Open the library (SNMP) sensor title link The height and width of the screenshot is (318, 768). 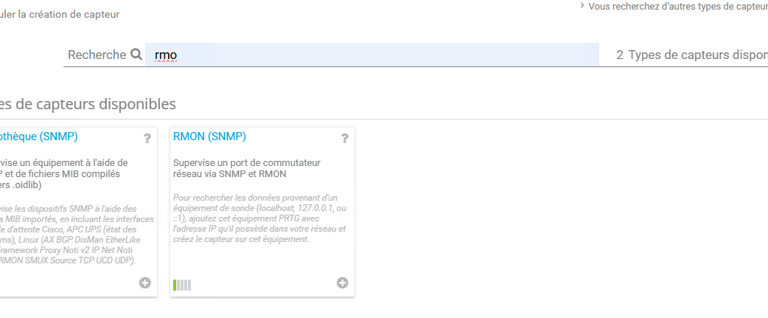[38, 136]
